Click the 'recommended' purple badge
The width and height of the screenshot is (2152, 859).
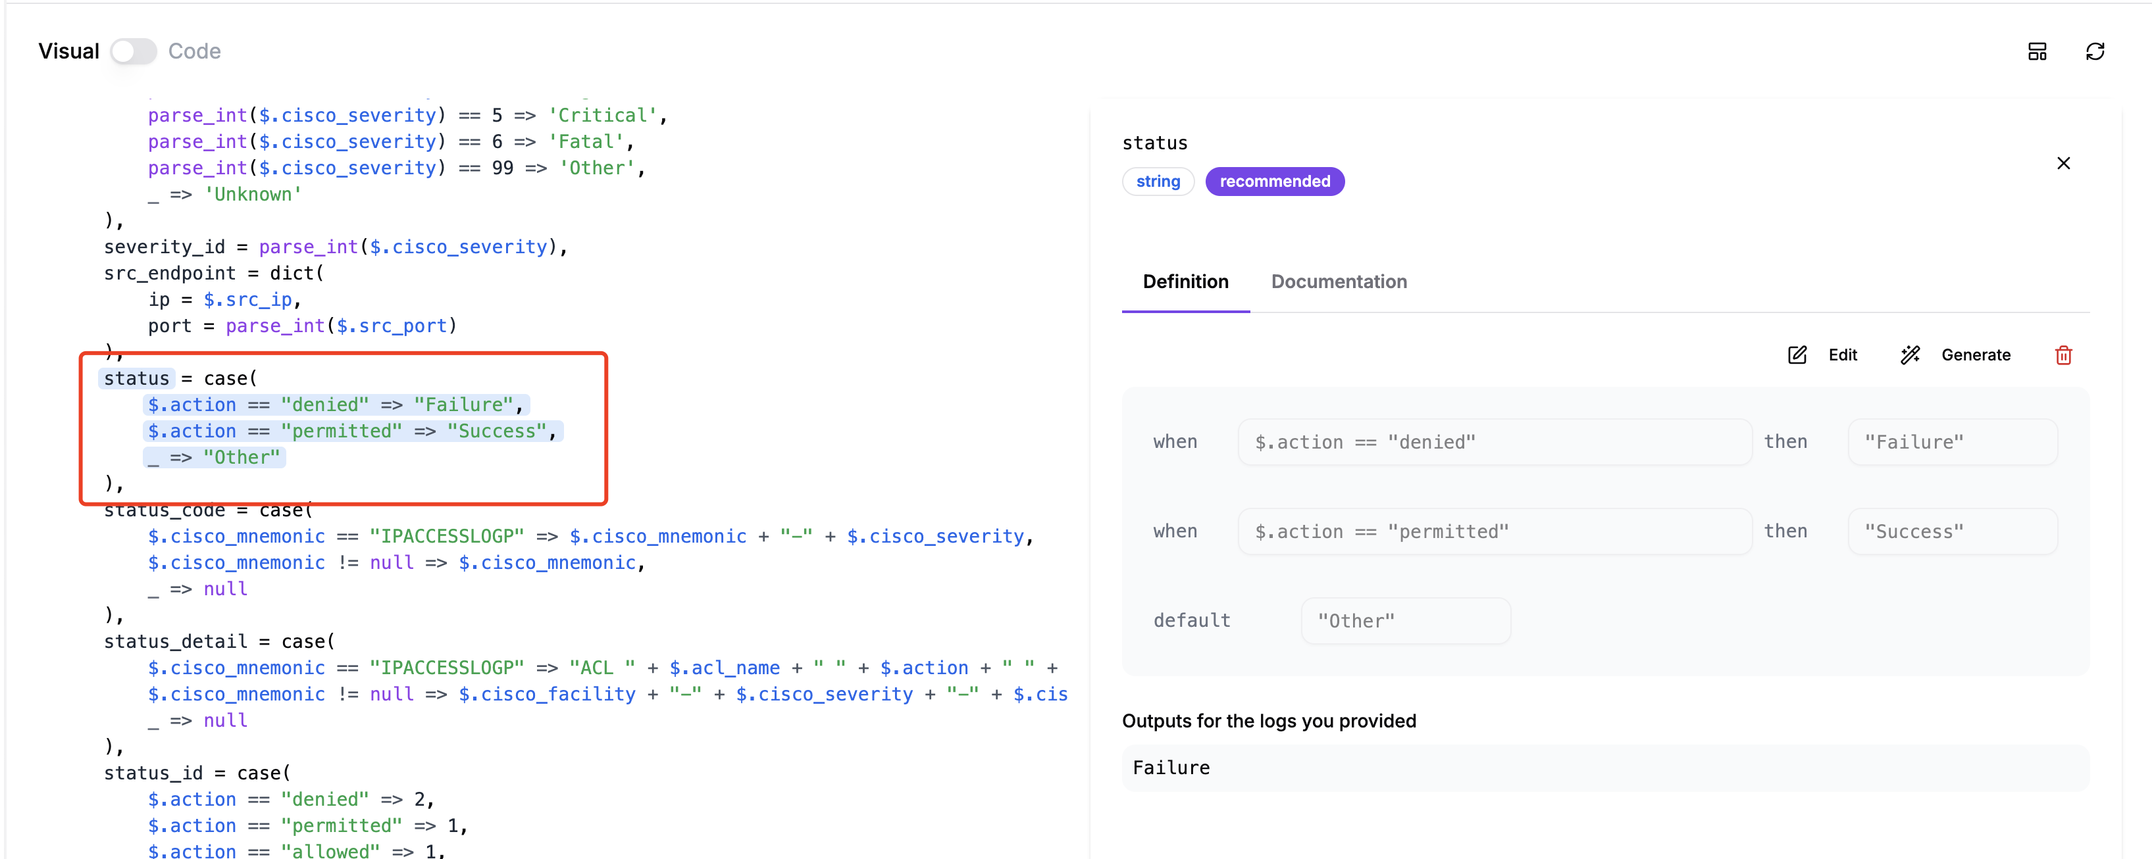pos(1274,181)
